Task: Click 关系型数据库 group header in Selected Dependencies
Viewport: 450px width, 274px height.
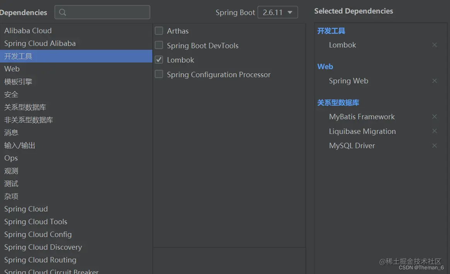Action: pyautogui.click(x=338, y=103)
